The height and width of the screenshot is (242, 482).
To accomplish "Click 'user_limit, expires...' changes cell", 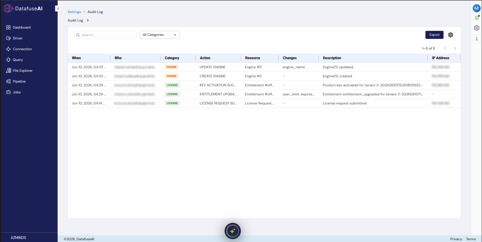I will pyautogui.click(x=298, y=94).
